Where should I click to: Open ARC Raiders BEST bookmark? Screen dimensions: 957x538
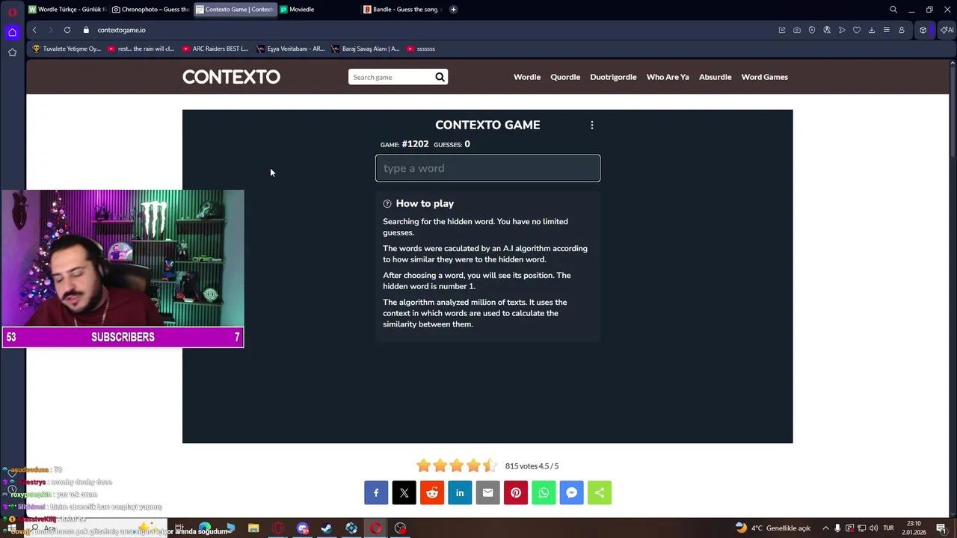click(215, 49)
